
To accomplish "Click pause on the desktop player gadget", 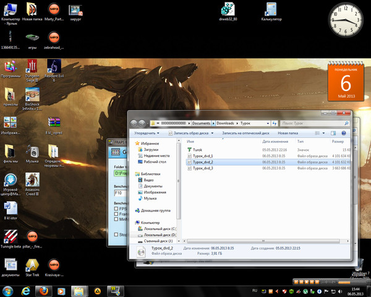I will click(301, 282).
